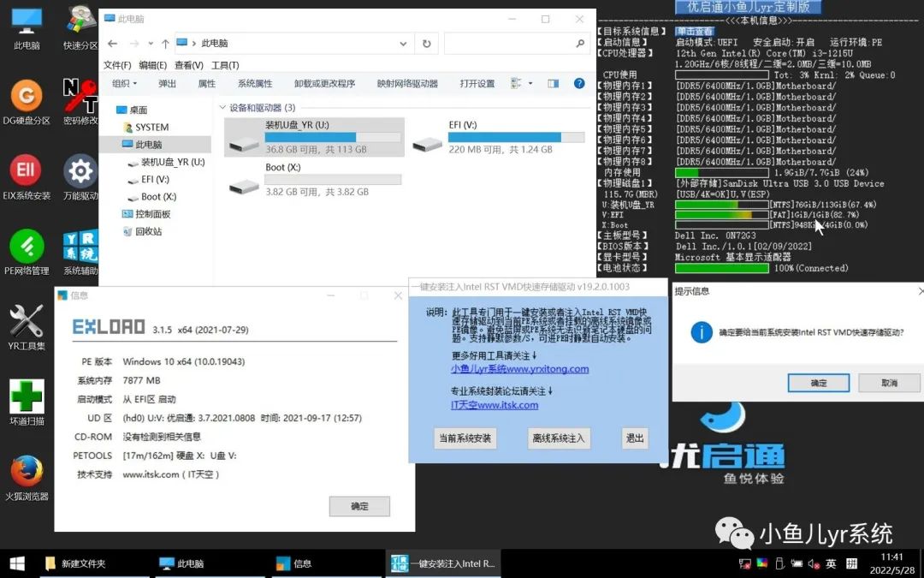Click 取消 in the 提示信息 dialog
The height and width of the screenshot is (578, 924).
pyautogui.click(x=889, y=383)
